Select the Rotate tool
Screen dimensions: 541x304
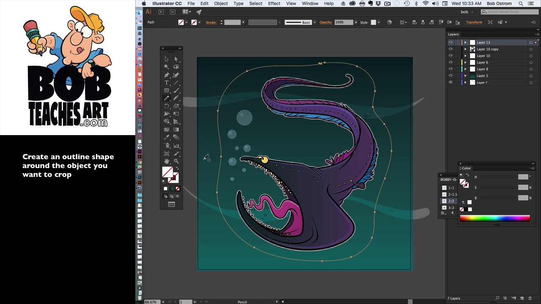[x=167, y=106]
